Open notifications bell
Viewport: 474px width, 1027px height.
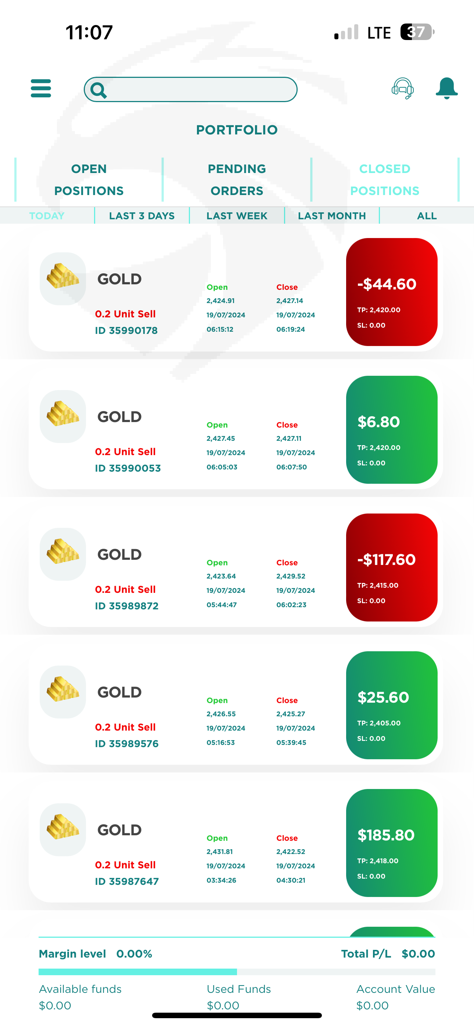coord(446,88)
